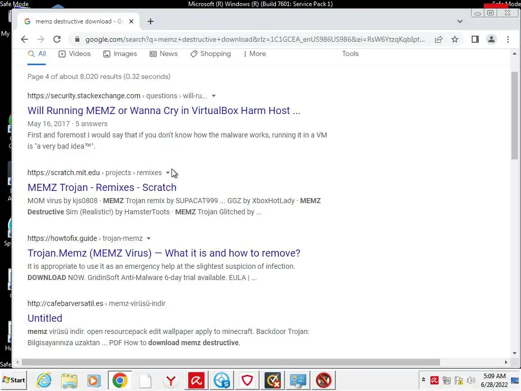This screenshot has height=391, width=521.
Task: Click the Action Center flag icon
Action: point(459,380)
